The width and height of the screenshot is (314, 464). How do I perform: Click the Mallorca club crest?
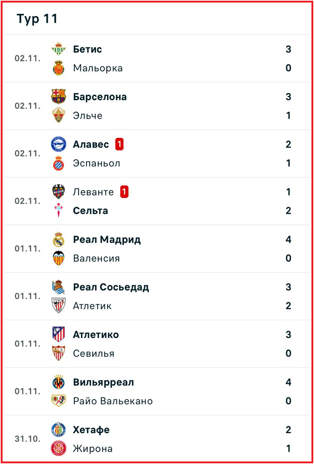click(58, 68)
